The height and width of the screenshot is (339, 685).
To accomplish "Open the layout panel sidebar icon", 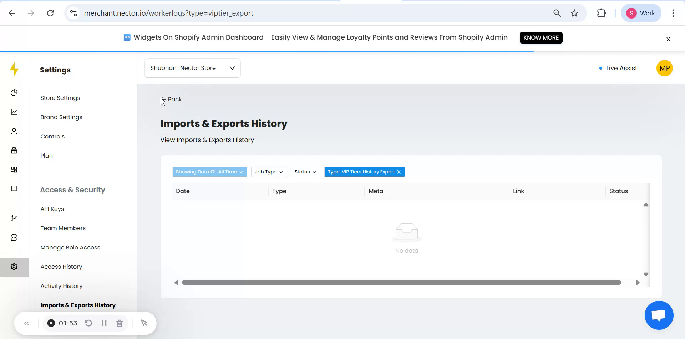I will [x=14, y=188].
